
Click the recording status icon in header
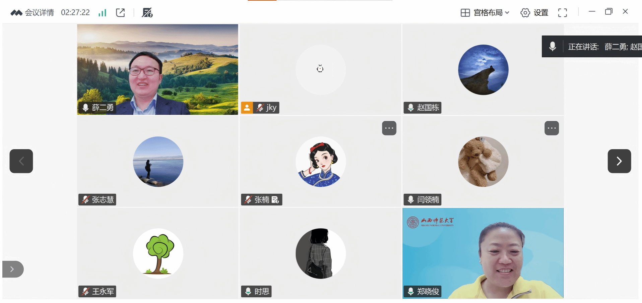(147, 13)
